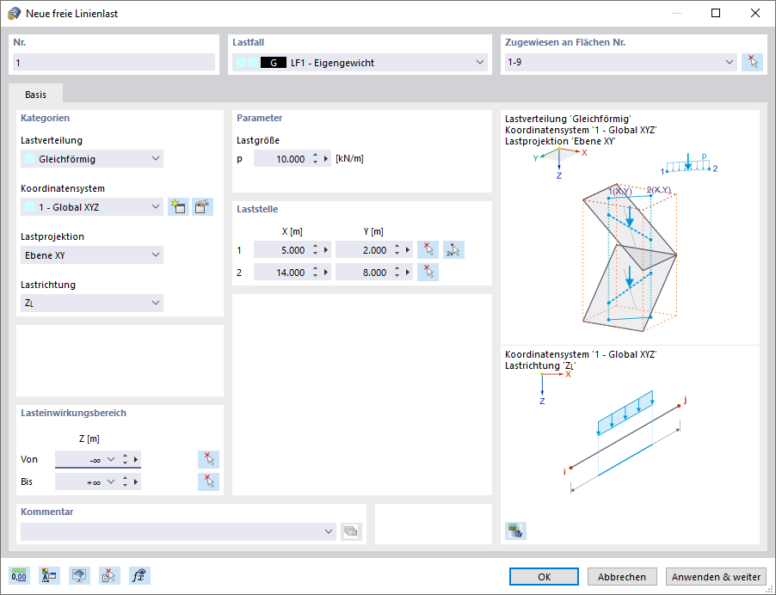Click the spinner of X 14.000
Viewport: 776px width, 595px height.
pos(315,272)
